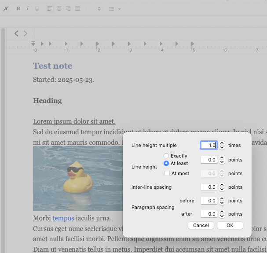Click the Paragraph spacing before field
267x253 pixels.
pos(209,201)
